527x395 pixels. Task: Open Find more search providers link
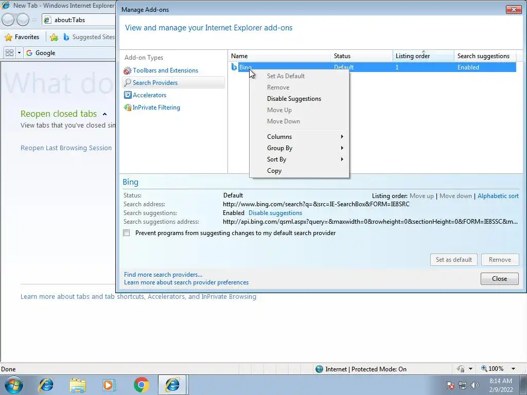(163, 275)
